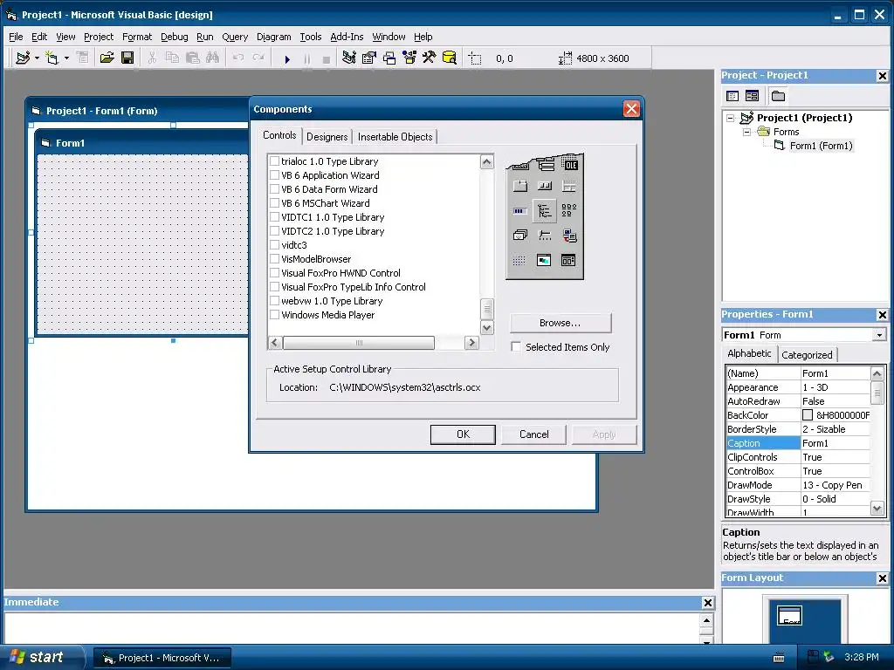This screenshot has width=894, height=670.
Task: Open the Add Form dropdown arrow
Action: tap(66, 58)
